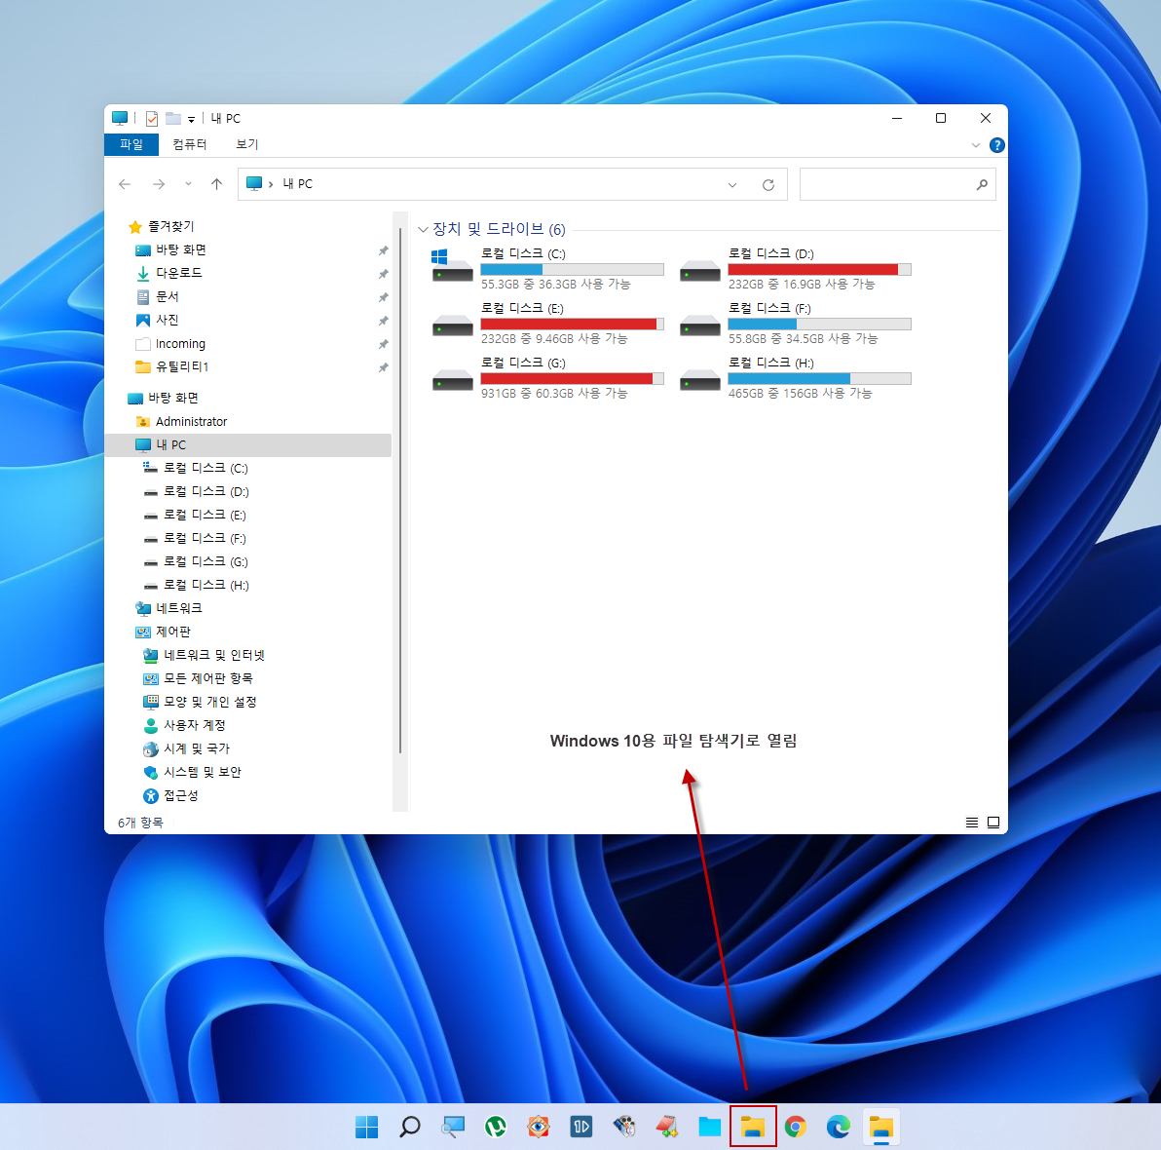Screen dimensions: 1161x1150
Task: Open the pinned 바탕 화면 under 즐겨찾기
Action: [180, 250]
